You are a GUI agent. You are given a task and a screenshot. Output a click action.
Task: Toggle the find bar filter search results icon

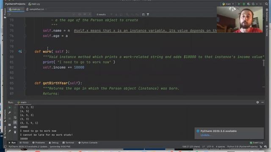pyautogui.click(x=148, y=15)
